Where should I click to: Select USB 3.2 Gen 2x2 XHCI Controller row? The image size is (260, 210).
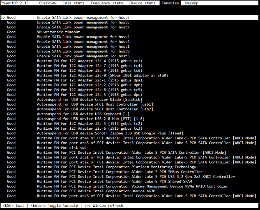pyautogui.click(x=129, y=177)
